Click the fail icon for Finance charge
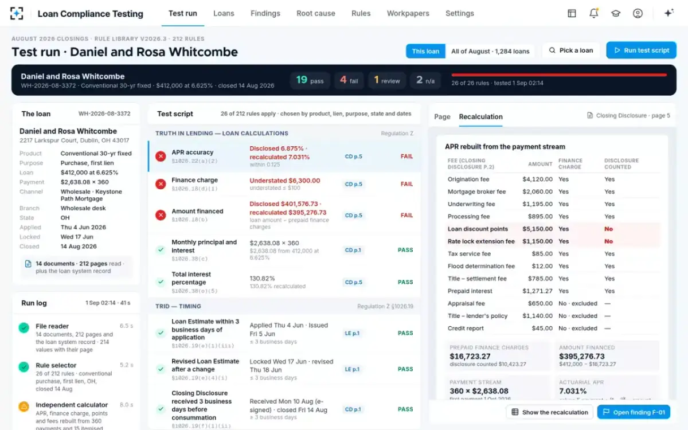688x430 pixels. [x=161, y=184]
